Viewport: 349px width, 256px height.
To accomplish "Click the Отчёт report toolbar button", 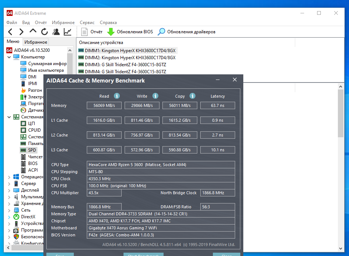I will tap(92, 32).
